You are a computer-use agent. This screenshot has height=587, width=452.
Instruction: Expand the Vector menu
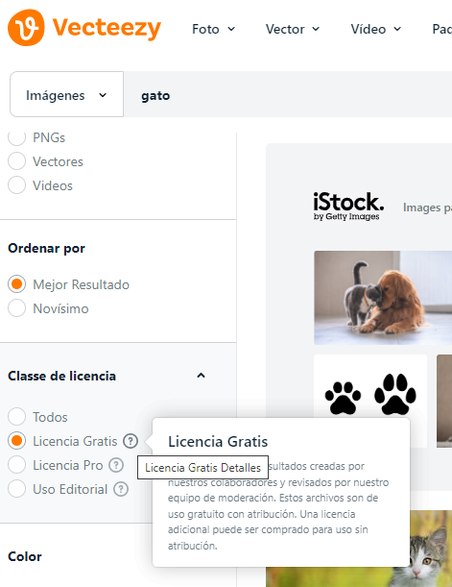[x=293, y=29]
